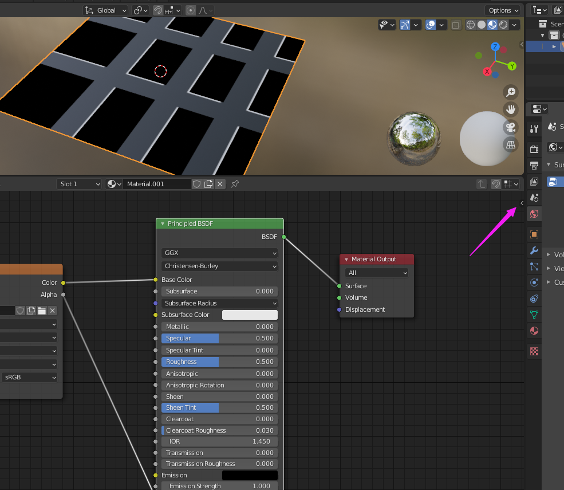Image resolution: width=564 pixels, height=490 pixels.
Task: Open the sRGB color space dropdown
Action: click(30, 377)
